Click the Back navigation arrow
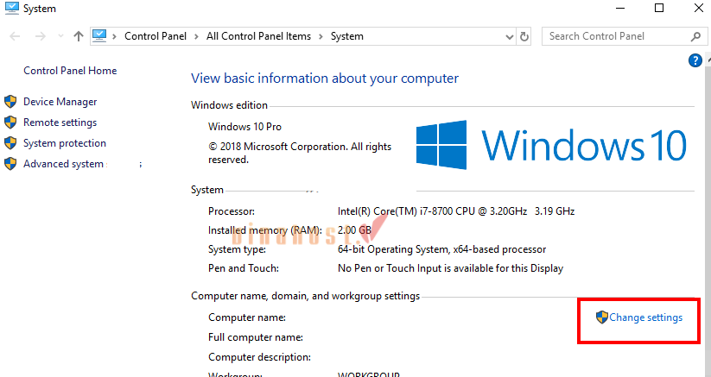The height and width of the screenshot is (377, 711). [x=15, y=36]
